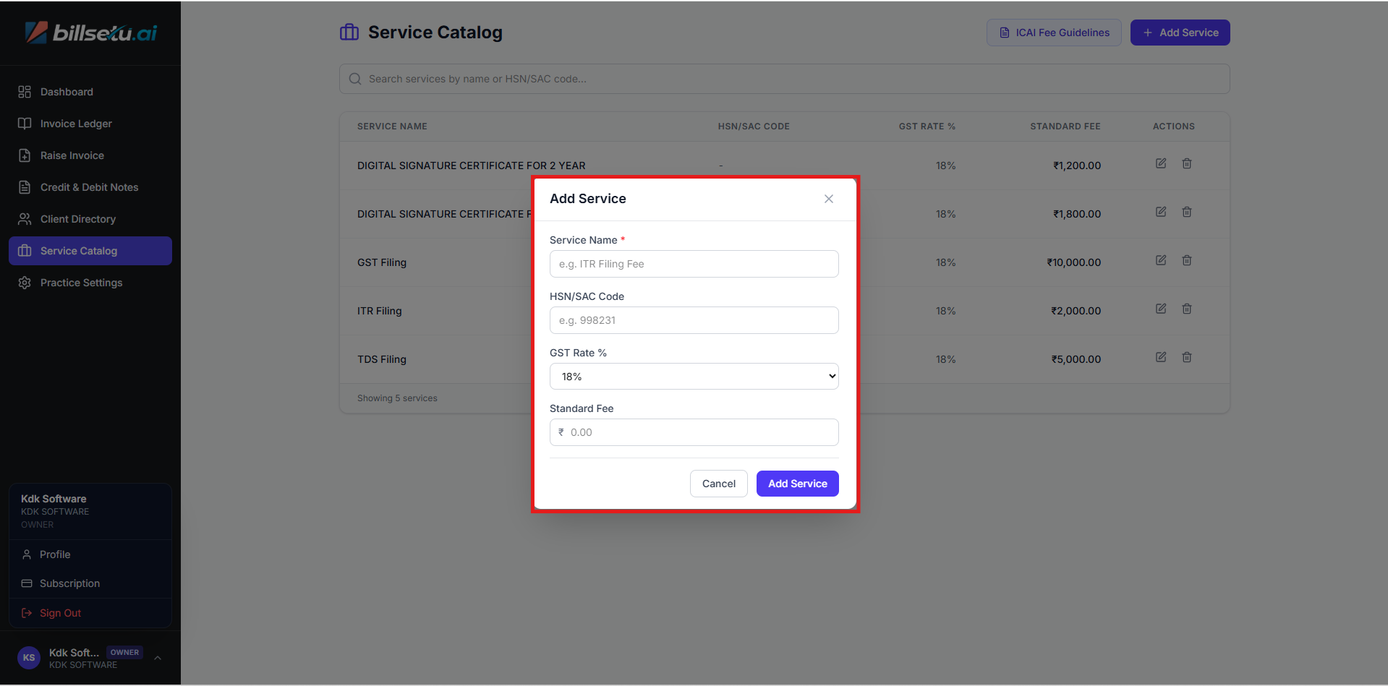
Task: Click the KS user avatar
Action: tap(29, 658)
